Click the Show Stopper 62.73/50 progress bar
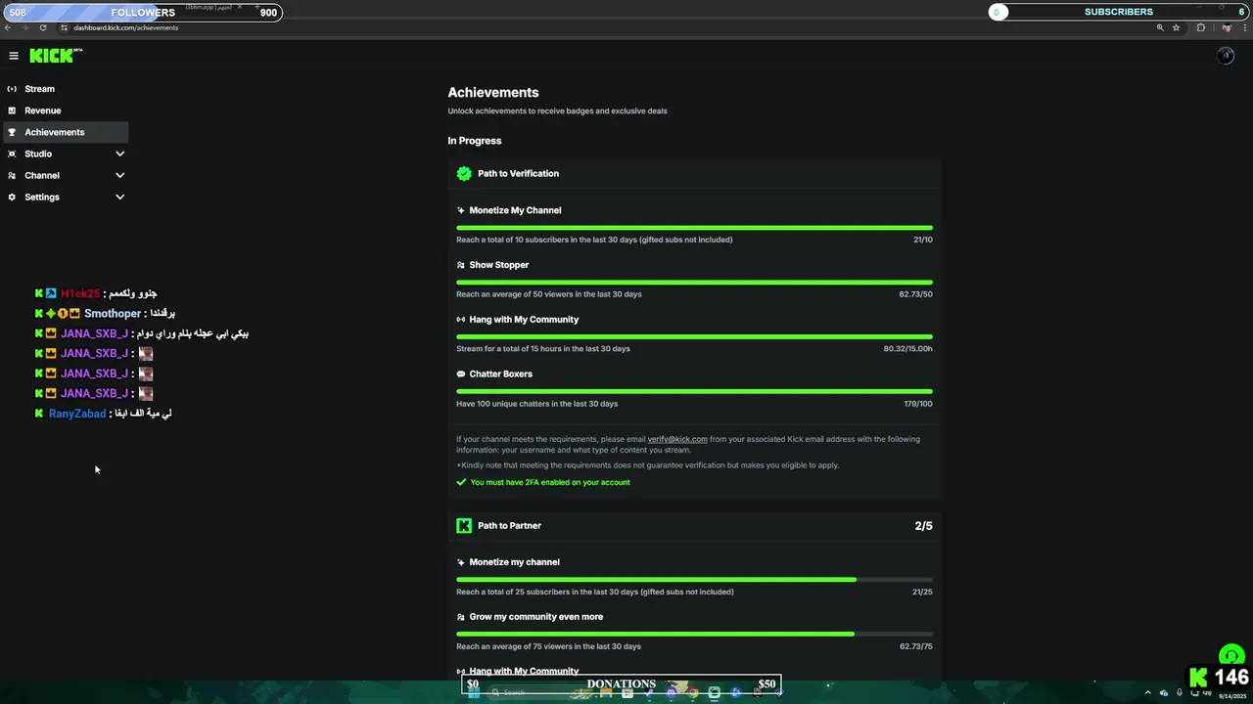The width and height of the screenshot is (1253, 704). coord(694,283)
